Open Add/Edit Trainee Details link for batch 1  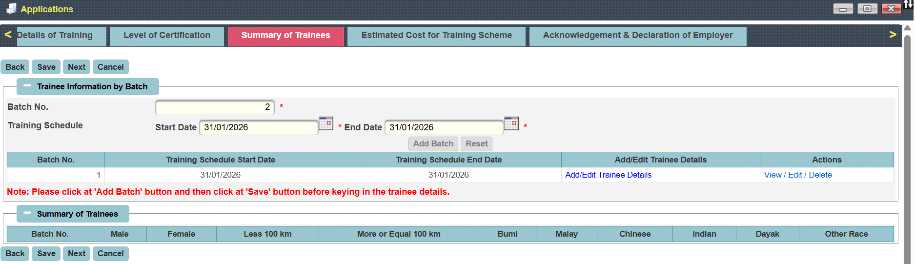click(x=608, y=175)
